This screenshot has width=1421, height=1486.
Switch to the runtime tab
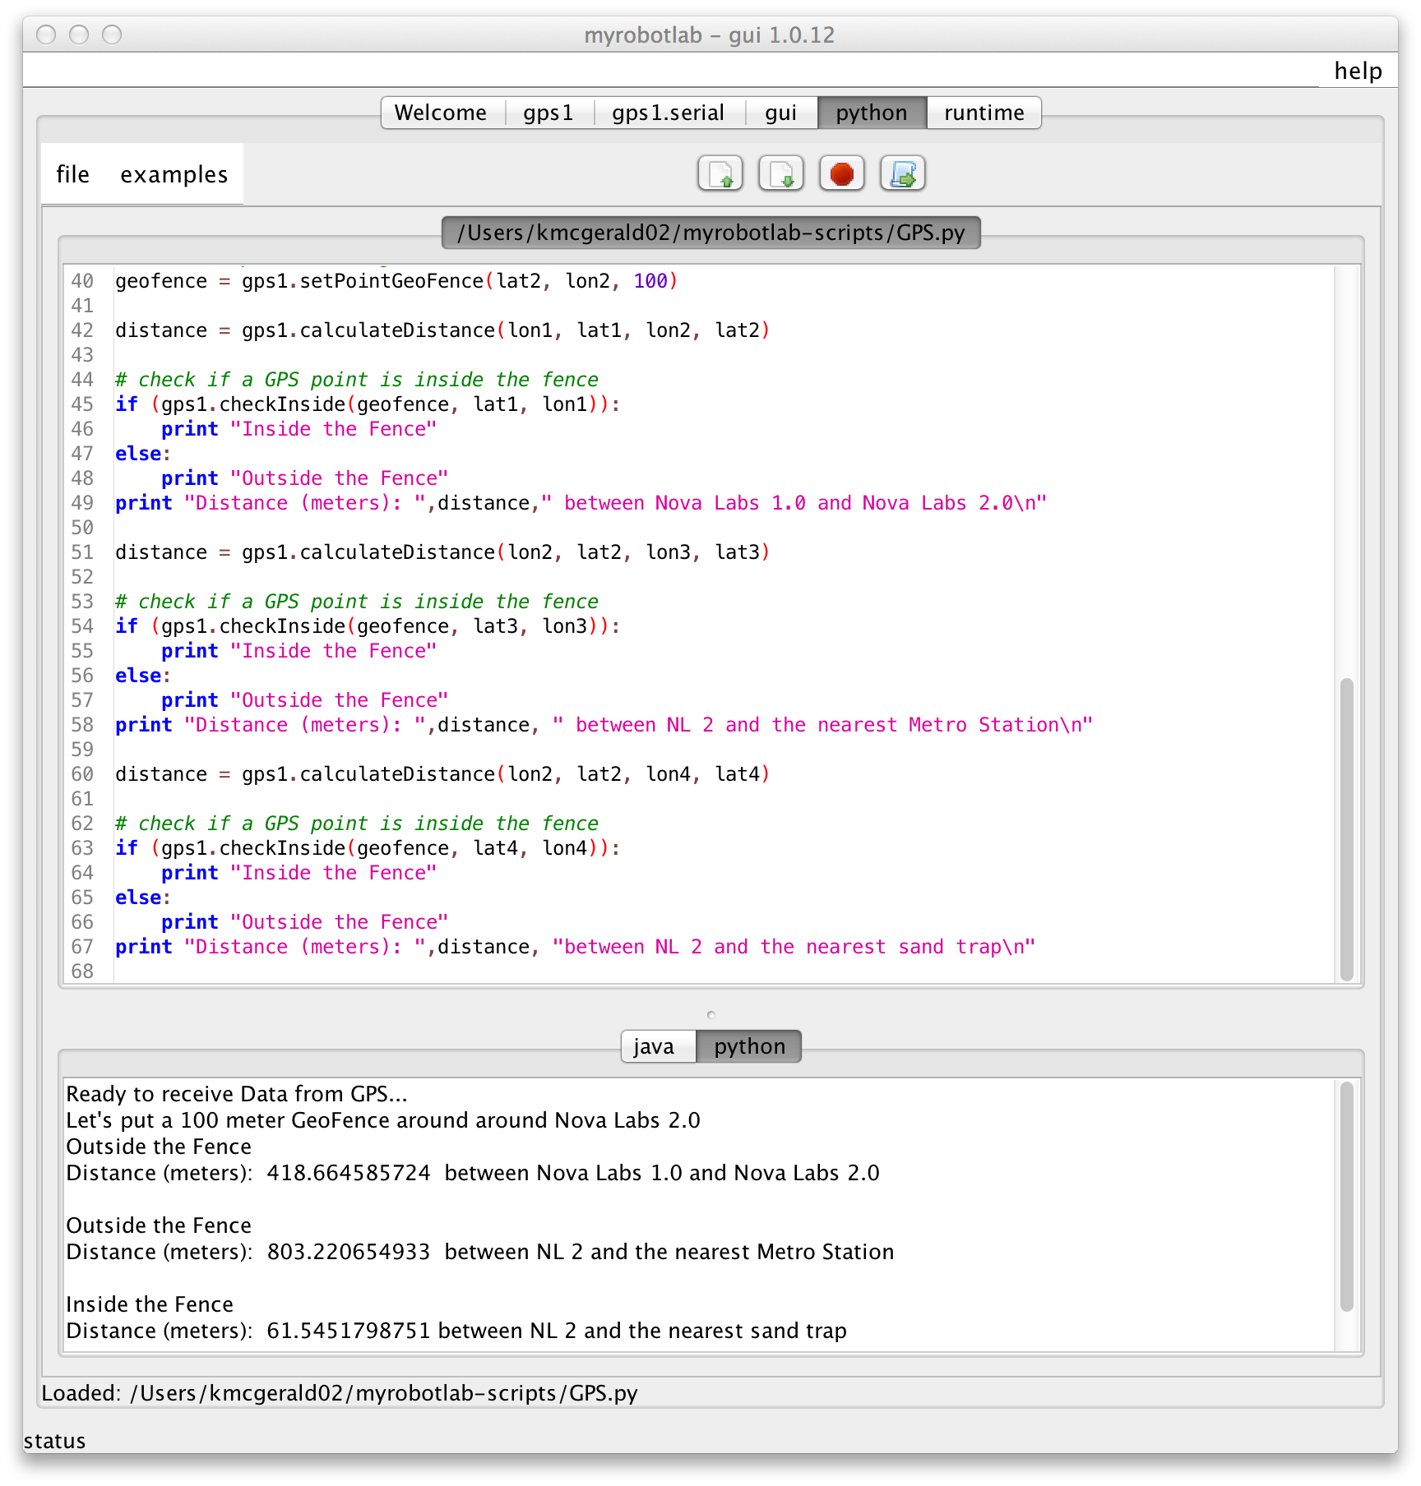pos(984,113)
